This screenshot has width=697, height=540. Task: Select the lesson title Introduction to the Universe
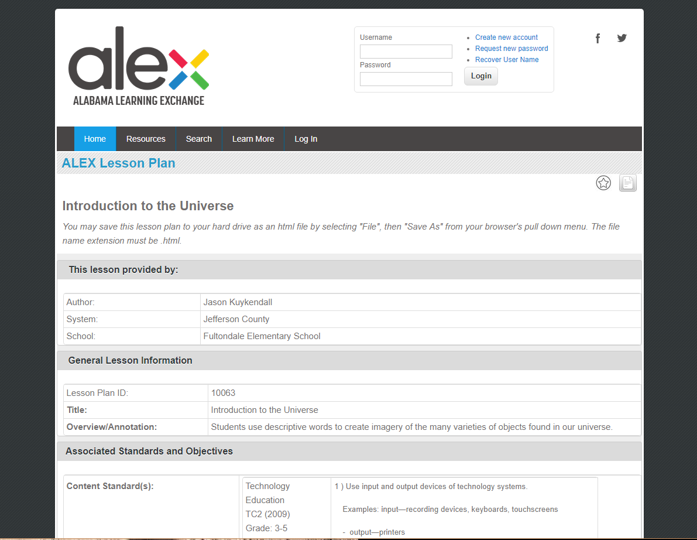147,206
